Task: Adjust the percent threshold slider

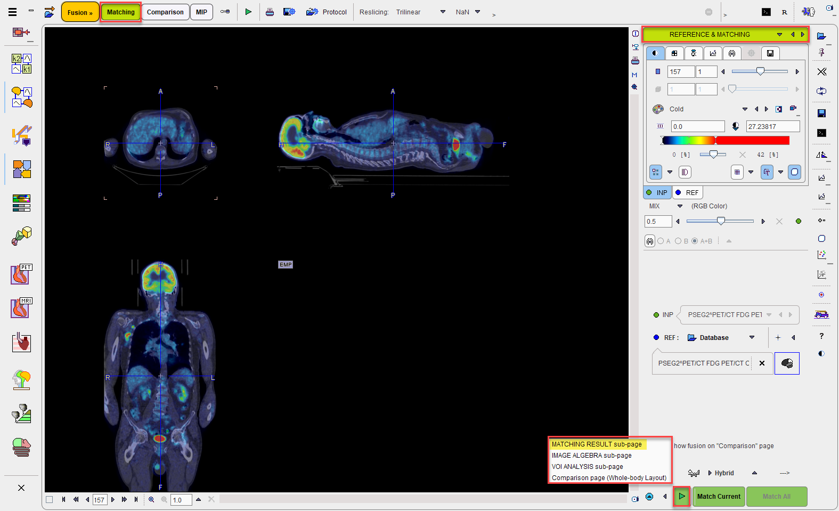Action: (713, 155)
